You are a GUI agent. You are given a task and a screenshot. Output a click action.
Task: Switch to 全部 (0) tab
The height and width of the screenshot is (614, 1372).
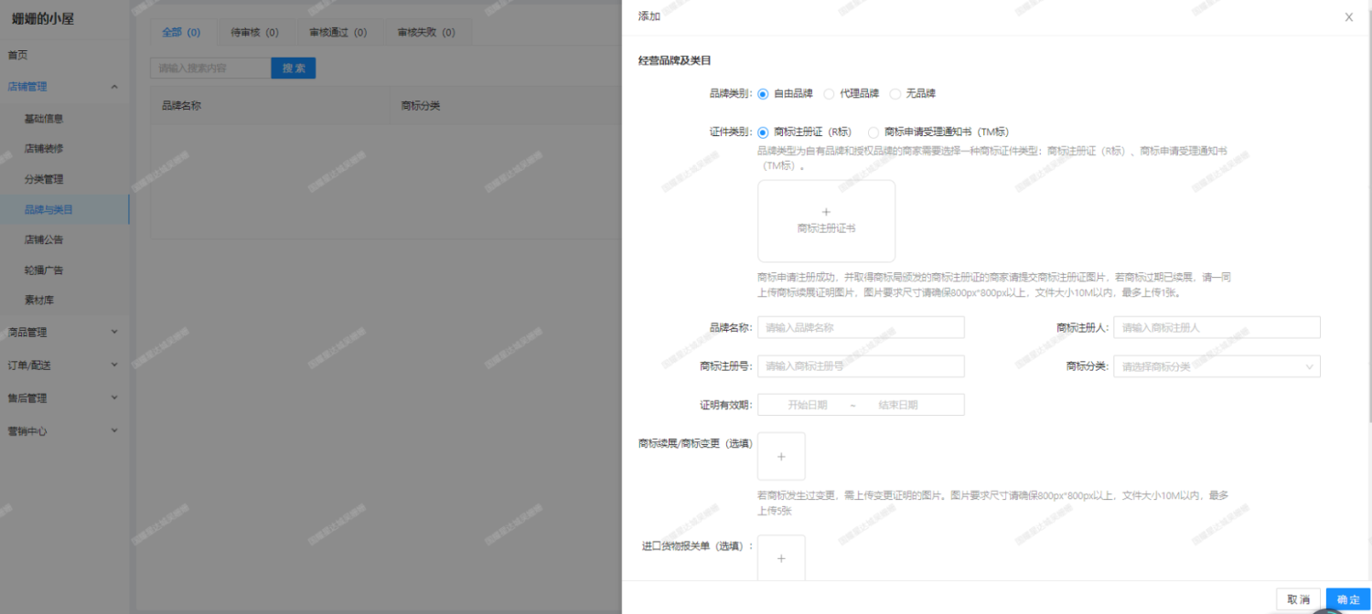point(181,32)
